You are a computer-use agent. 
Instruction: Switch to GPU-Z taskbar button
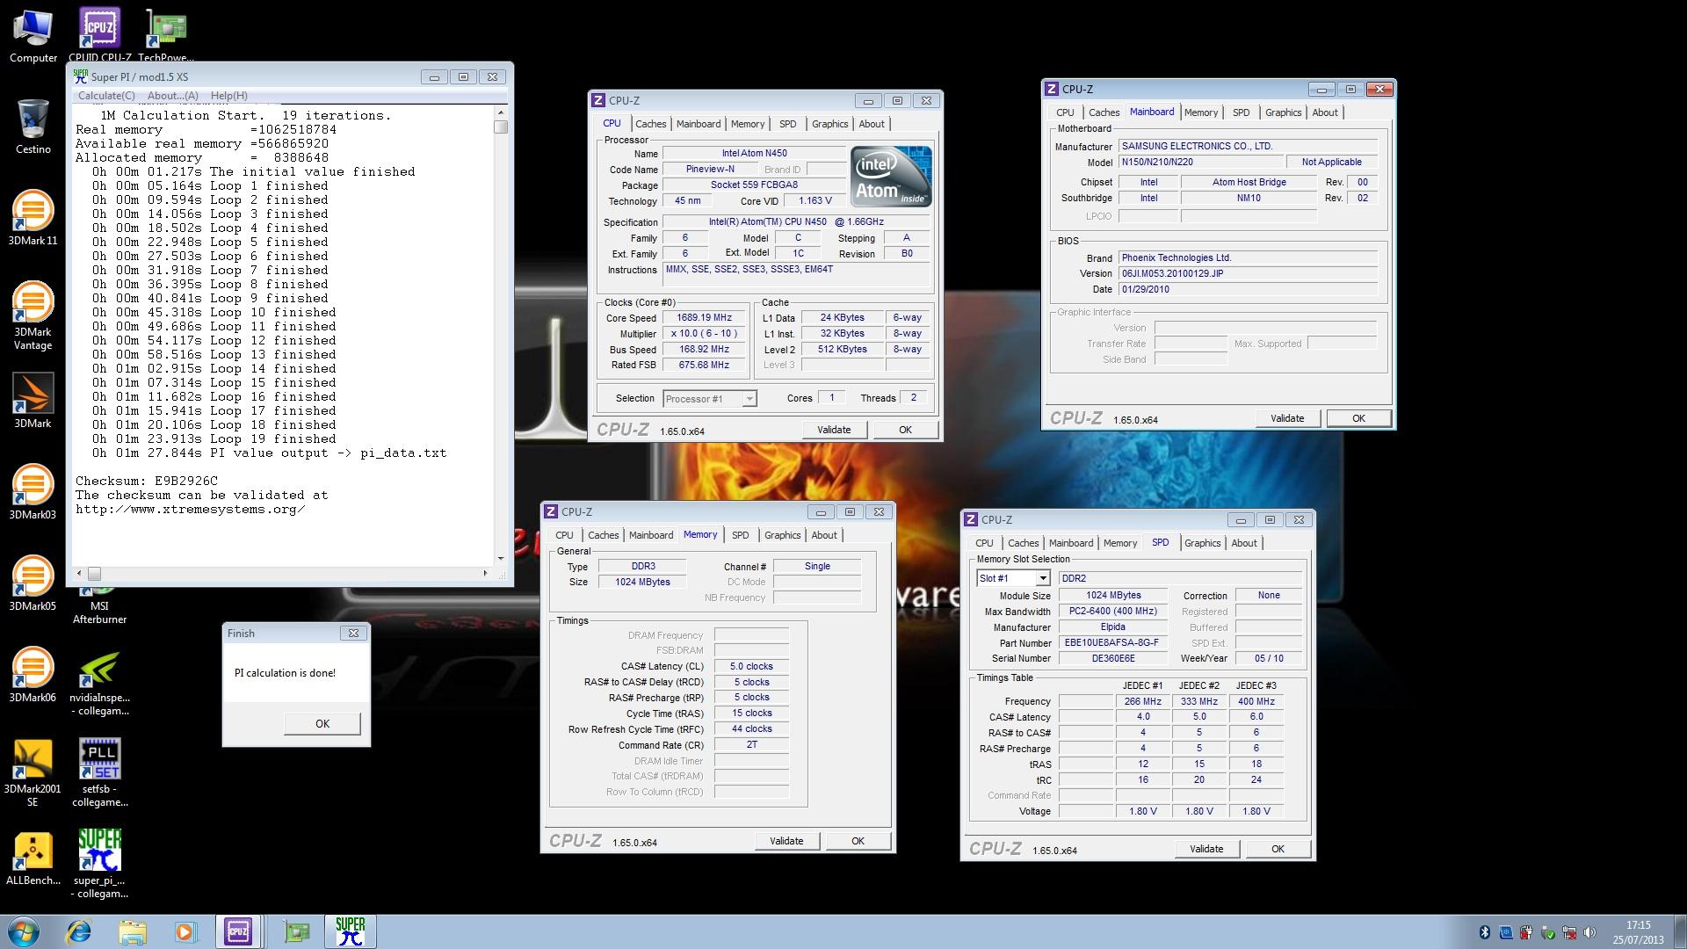[297, 931]
